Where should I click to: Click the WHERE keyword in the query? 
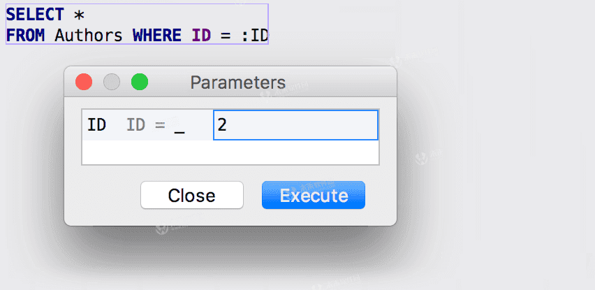pos(156,36)
